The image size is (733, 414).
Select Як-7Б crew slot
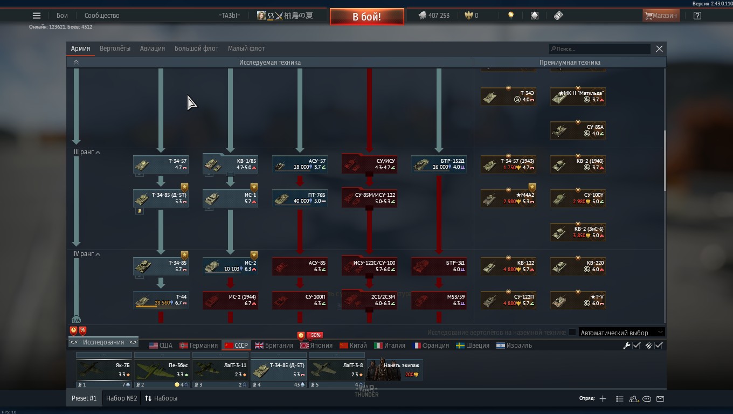104,370
